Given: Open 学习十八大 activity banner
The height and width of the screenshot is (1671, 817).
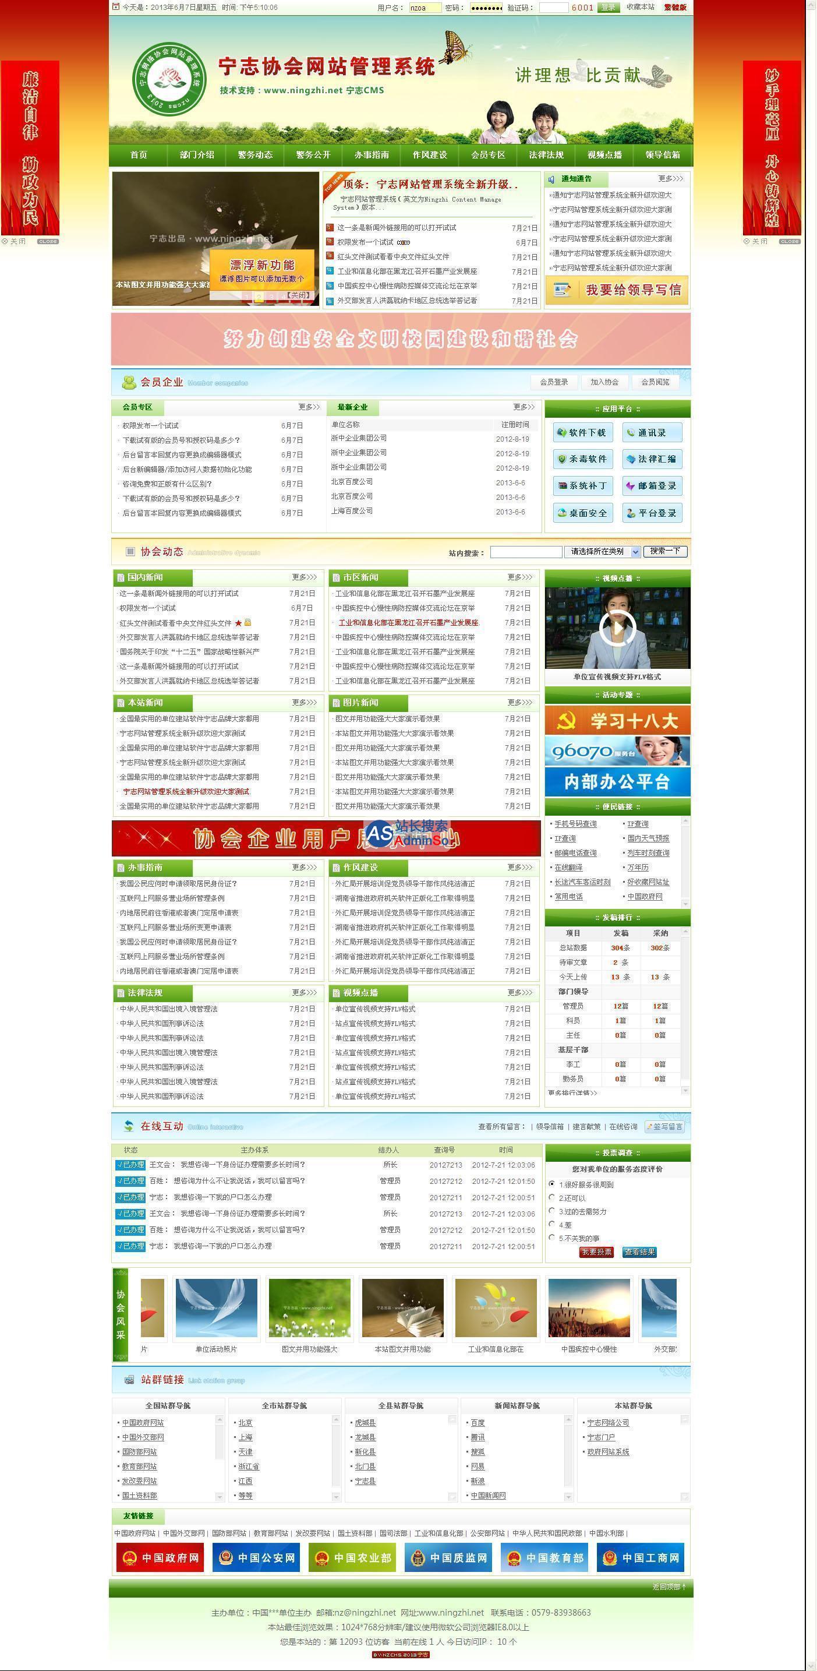Looking at the screenshot, I should [x=617, y=720].
